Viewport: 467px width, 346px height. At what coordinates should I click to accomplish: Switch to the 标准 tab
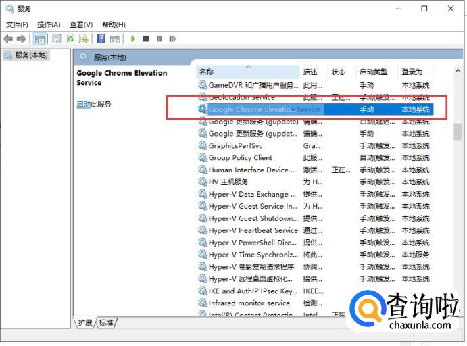(106, 322)
